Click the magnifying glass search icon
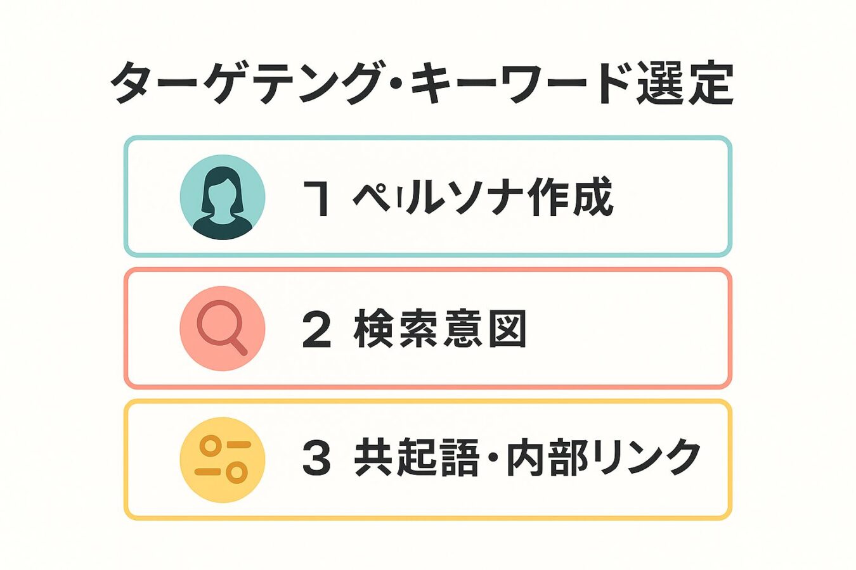 pyautogui.click(x=222, y=328)
